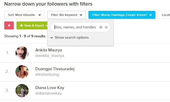Click the Save & Export button
Screen dimensions: 170x102
tap(32, 25)
